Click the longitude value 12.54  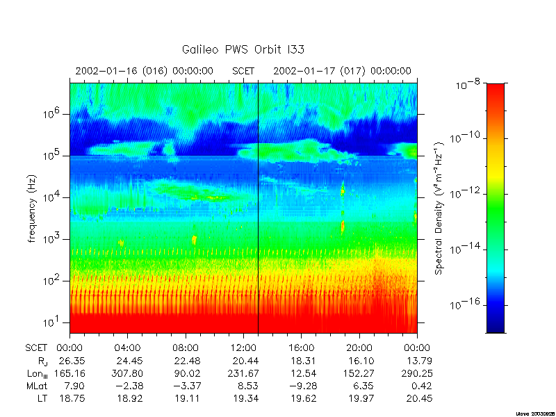304,373
